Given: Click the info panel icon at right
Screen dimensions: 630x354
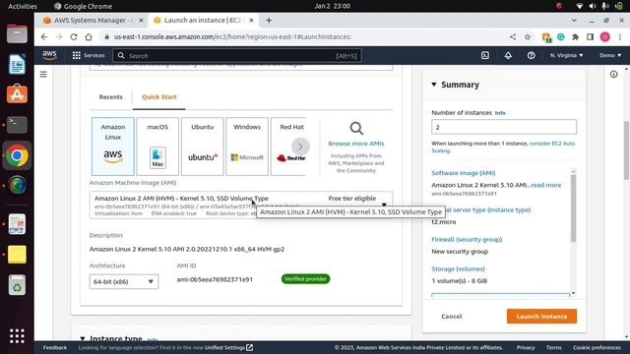Looking at the screenshot, I should (613, 75).
